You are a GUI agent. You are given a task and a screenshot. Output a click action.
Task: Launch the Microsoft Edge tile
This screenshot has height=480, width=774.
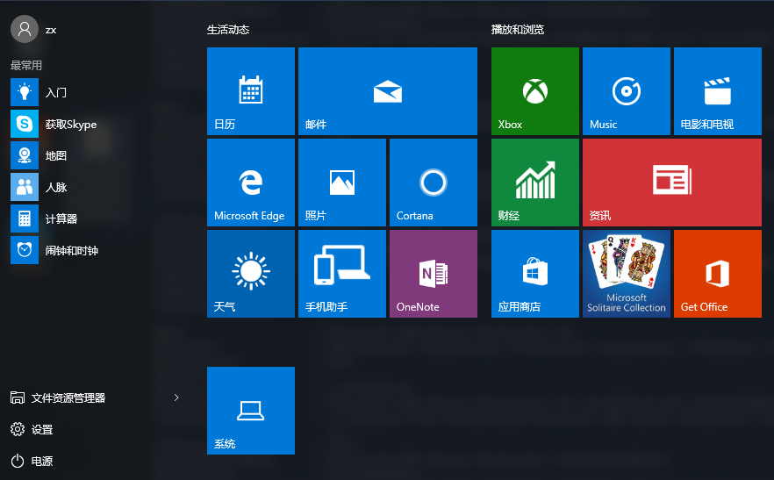[x=251, y=183]
